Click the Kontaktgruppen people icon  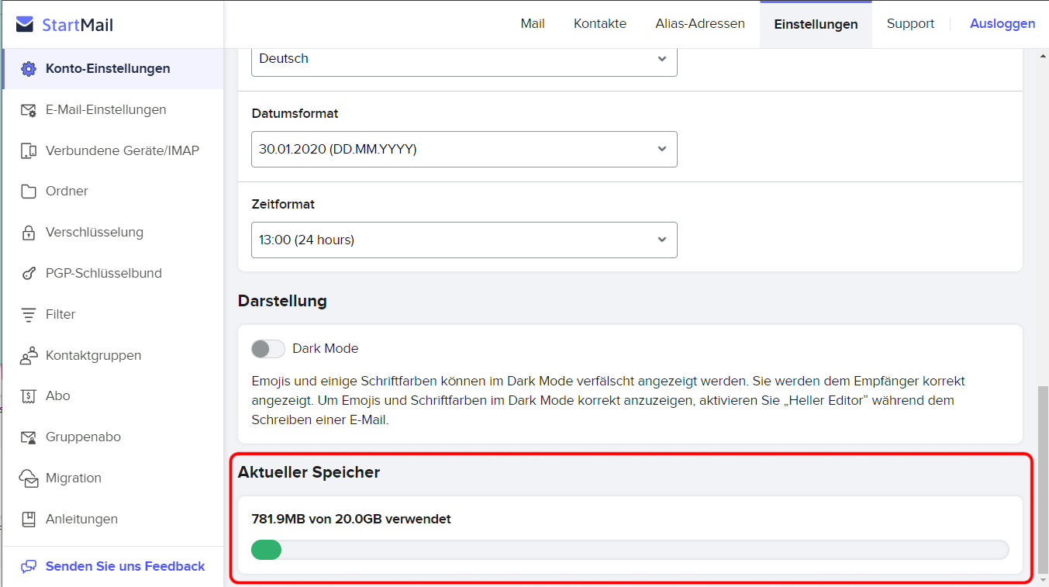point(29,356)
